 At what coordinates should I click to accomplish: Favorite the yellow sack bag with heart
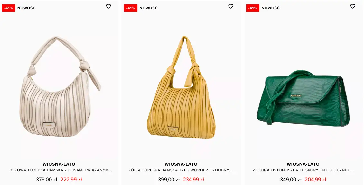(x=230, y=6)
